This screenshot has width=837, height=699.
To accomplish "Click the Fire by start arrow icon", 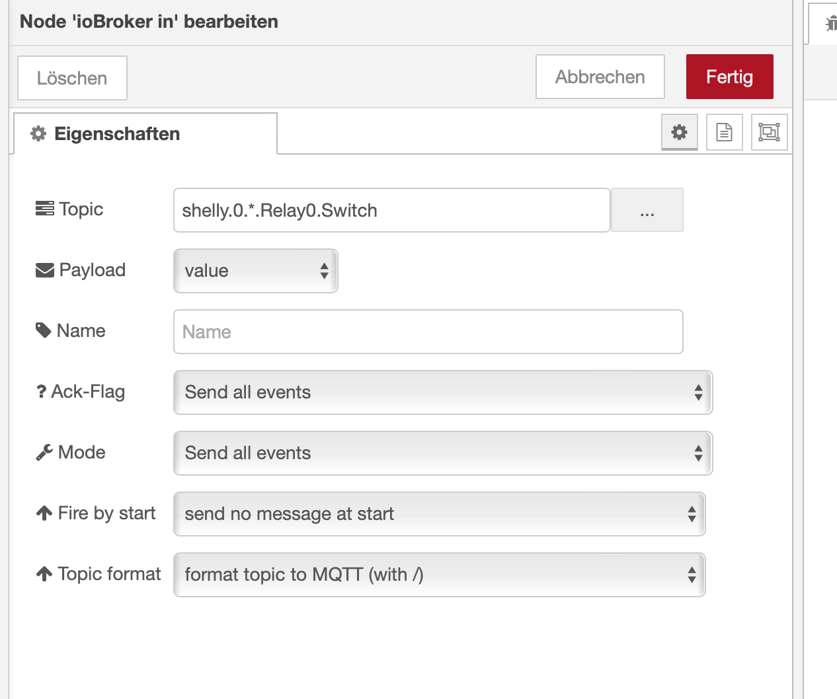I will pyautogui.click(x=44, y=513).
